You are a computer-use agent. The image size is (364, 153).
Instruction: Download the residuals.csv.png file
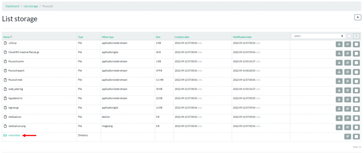[x=339, y=127]
